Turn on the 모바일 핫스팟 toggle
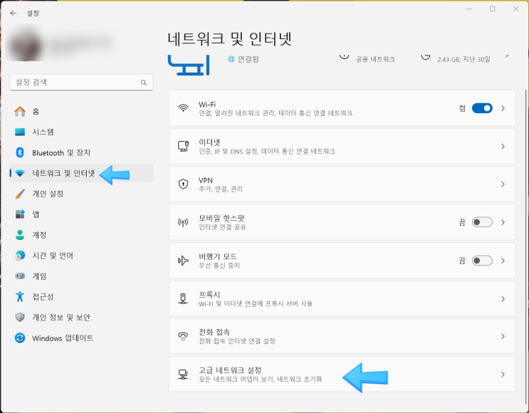The height and width of the screenshot is (413, 529). (x=482, y=222)
